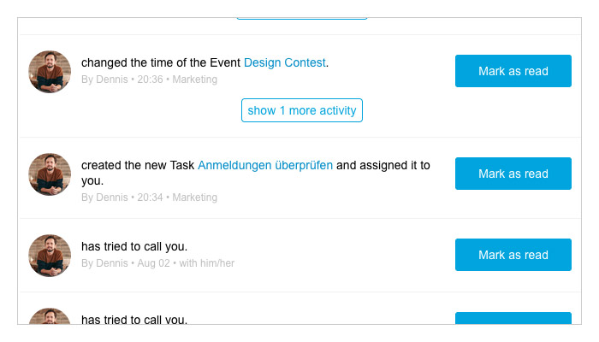Image resolution: width=599 pixels, height=342 pixels.
Task: Click the partially hidden outlined button at the top
Action: click(x=302, y=18)
